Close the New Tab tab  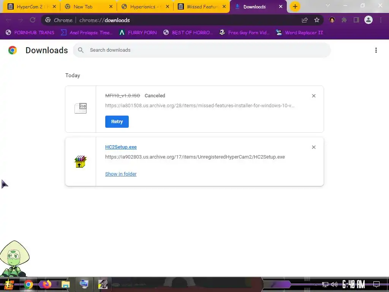point(111,7)
